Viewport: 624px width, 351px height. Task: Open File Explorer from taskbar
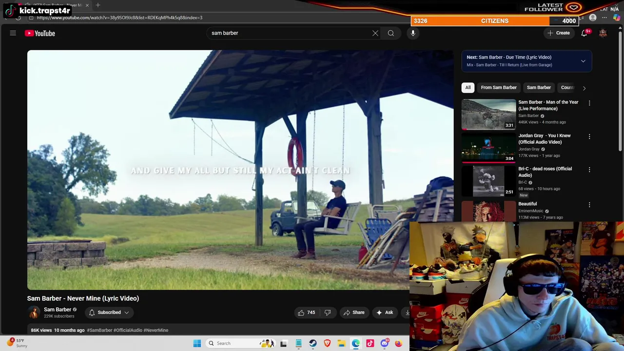tap(342, 343)
